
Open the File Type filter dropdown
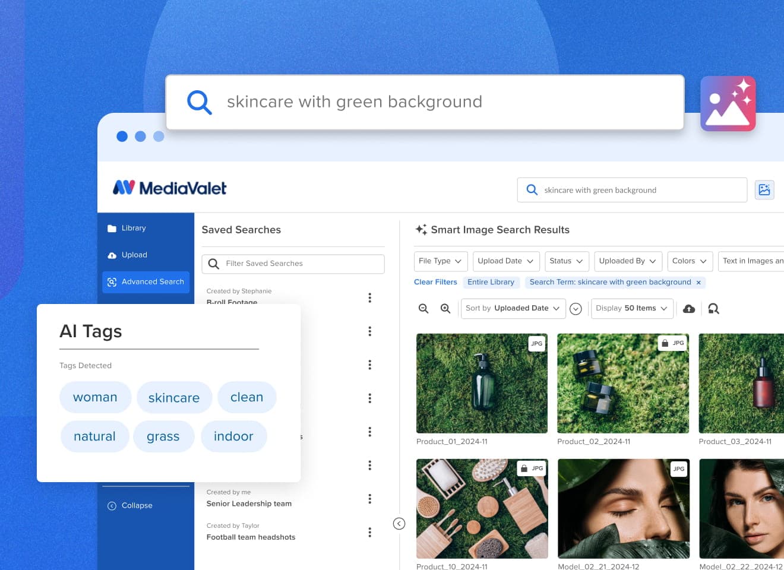tap(440, 261)
